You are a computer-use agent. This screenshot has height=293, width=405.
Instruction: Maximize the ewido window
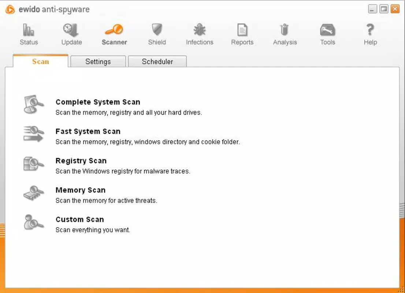[x=384, y=9]
